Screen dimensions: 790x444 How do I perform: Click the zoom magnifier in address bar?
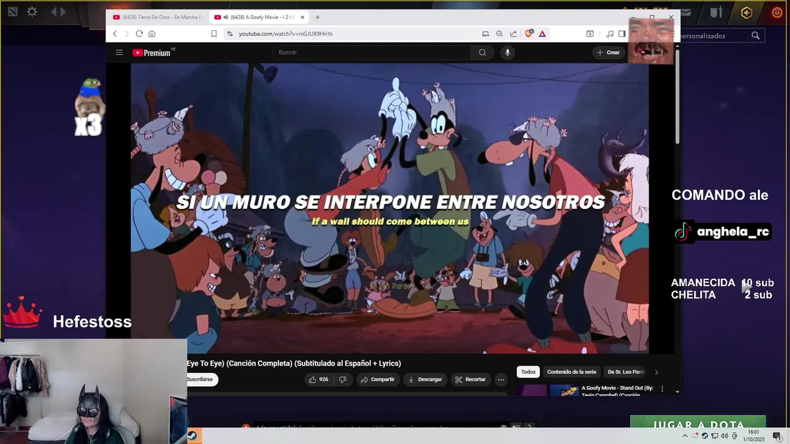(x=499, y=34)
